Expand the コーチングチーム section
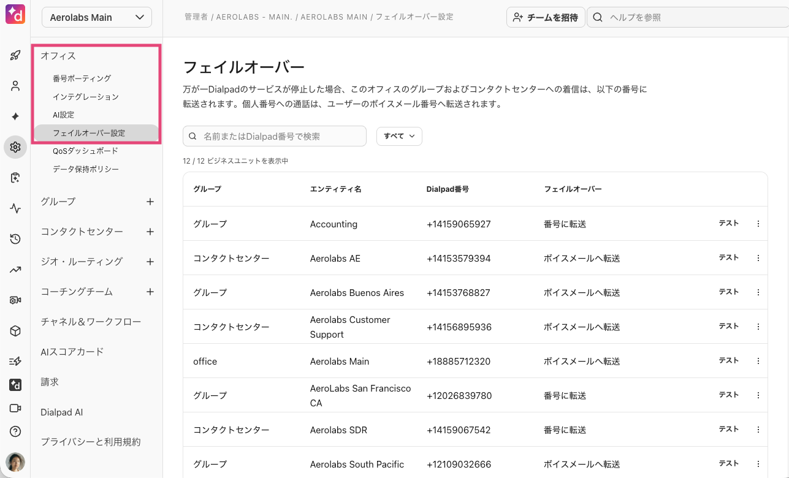This screenshot has width=789, height=478. coord(77,292)
